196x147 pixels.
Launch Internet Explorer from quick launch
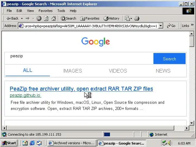click(x=32, y=143)
